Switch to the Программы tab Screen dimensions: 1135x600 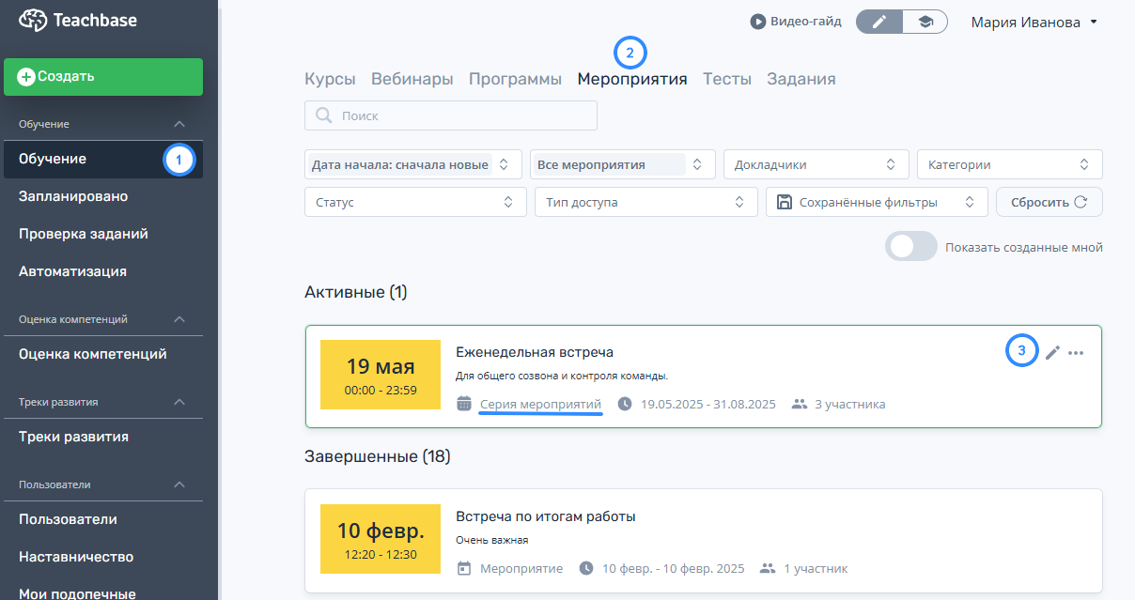(x=516, y=79)
